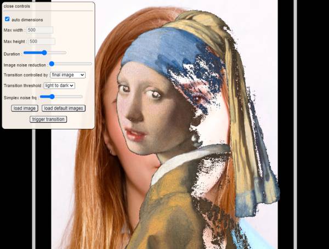Open the Transition controlled by dropdown
This screenshot has height=249, width=329.
point(67,75)
